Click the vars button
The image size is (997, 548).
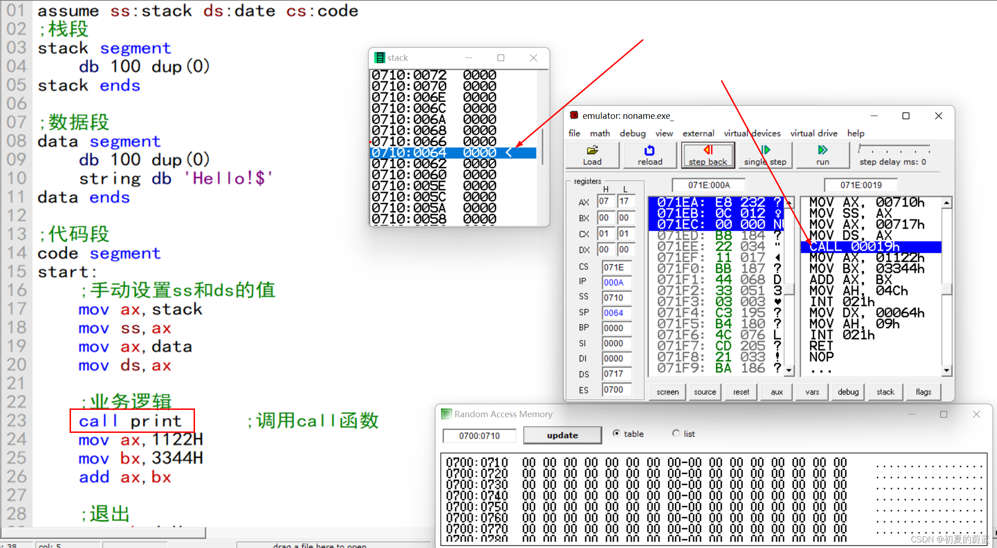click(812, 392)
